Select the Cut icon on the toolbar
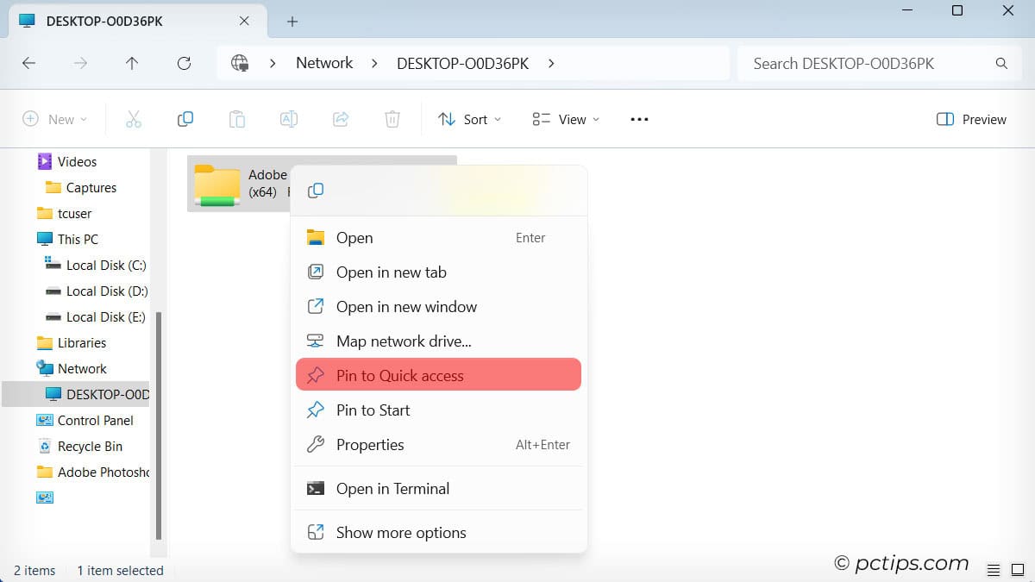1035x582 pixels. click(134, 119)
